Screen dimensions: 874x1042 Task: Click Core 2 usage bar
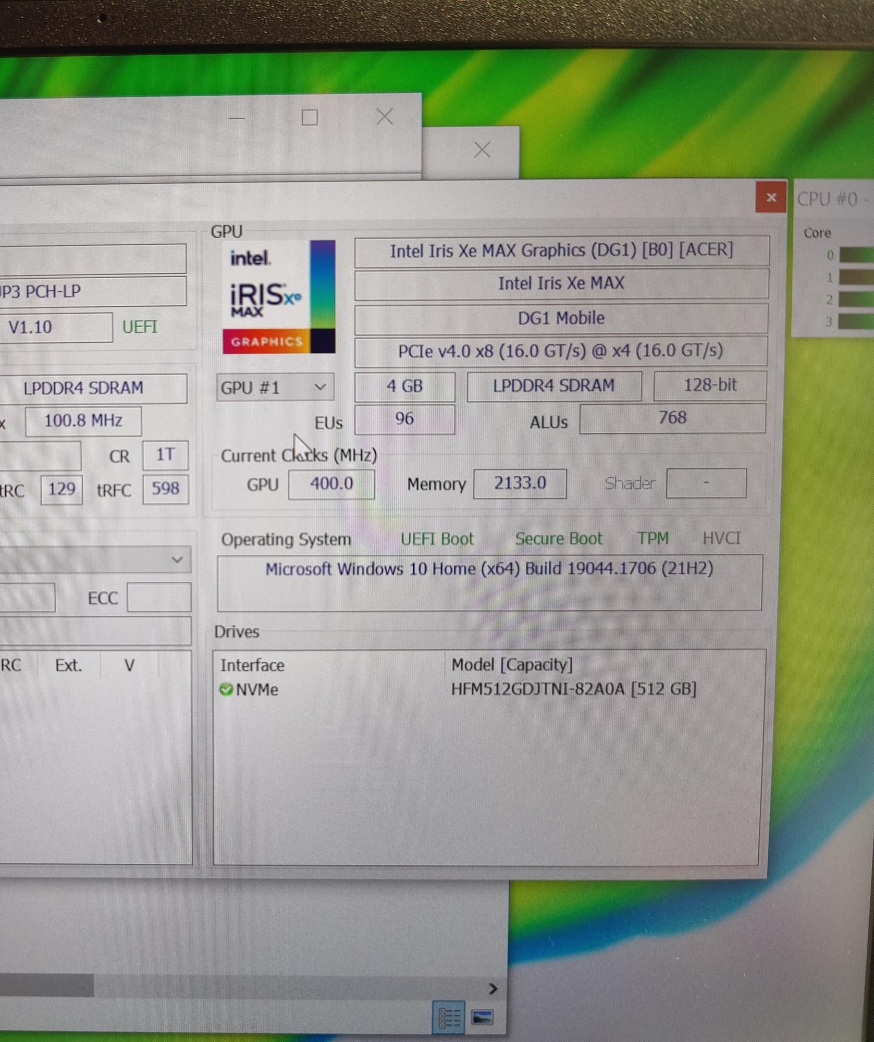pyautogui.click(x=856, y=299)
